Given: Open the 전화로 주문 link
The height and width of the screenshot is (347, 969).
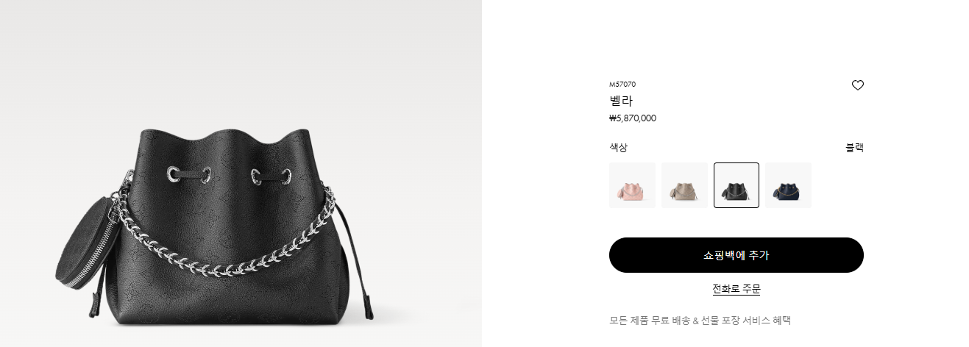Looking at the screenshot, I should [x=736, y=289].
